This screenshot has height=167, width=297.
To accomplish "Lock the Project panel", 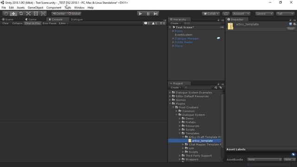I will pos(219,84).
